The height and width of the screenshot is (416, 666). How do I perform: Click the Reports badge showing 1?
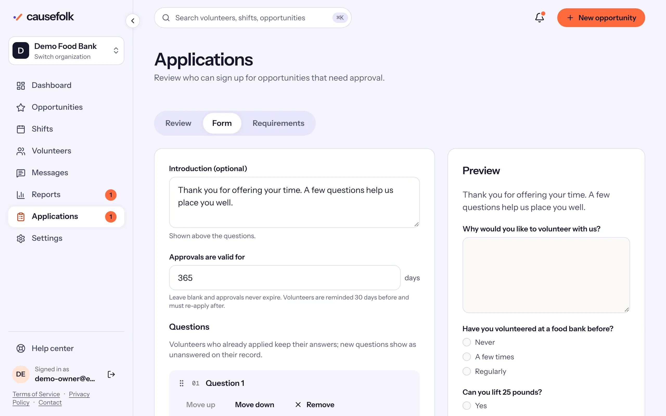[111, 195]
